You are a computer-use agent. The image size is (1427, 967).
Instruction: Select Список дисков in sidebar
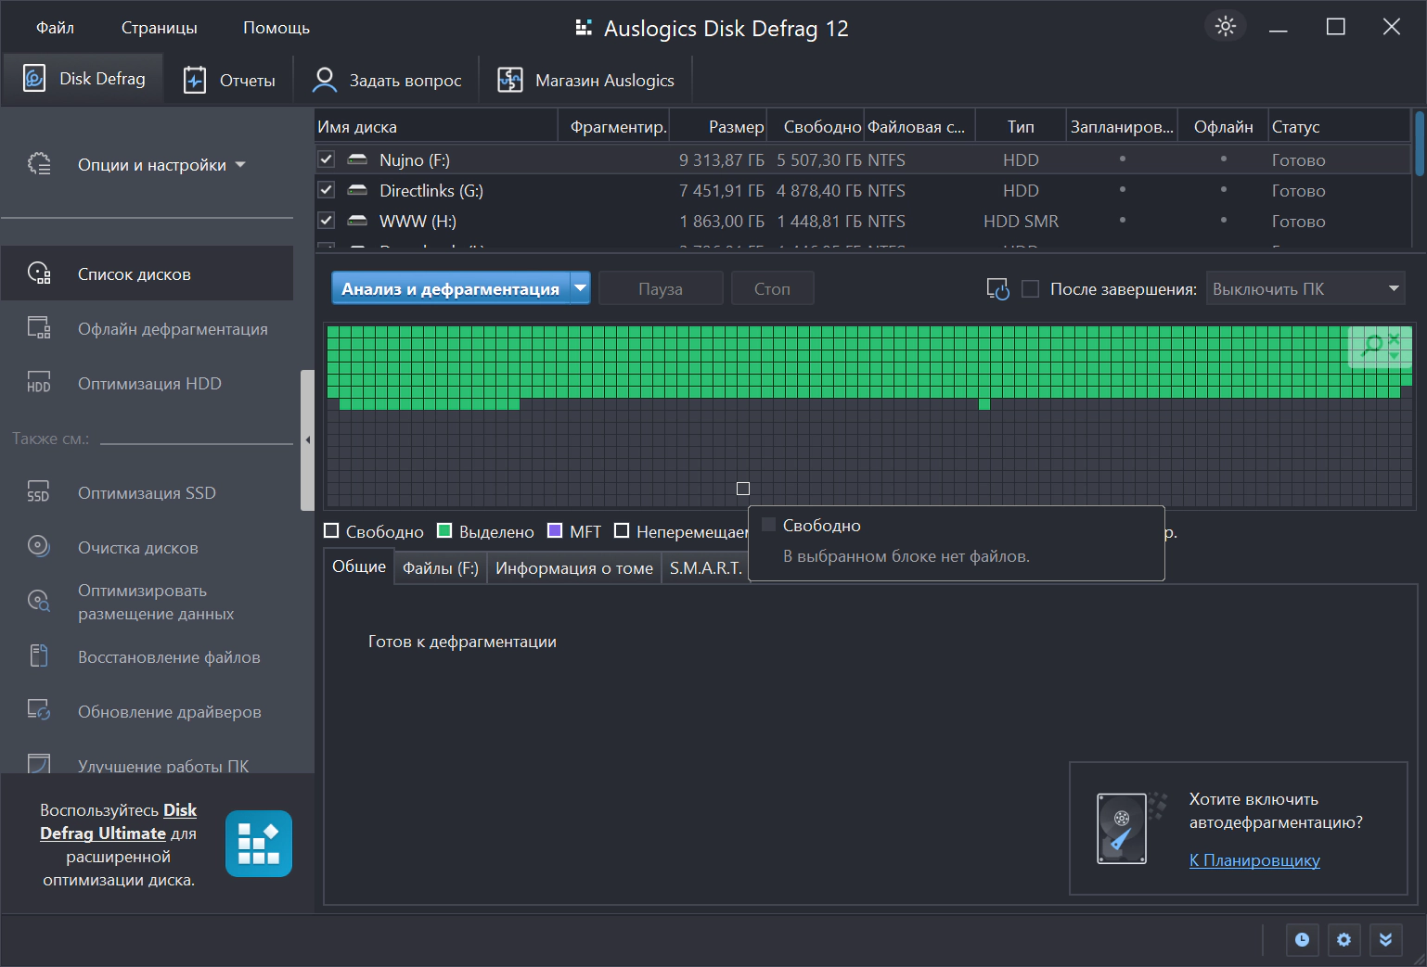[x=147, y=274]
